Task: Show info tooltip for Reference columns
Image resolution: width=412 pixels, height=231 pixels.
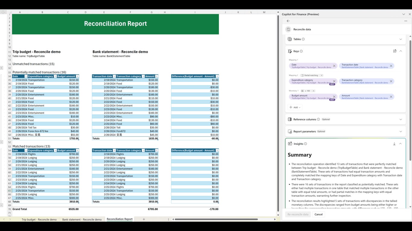Action: tap(318, 119)
